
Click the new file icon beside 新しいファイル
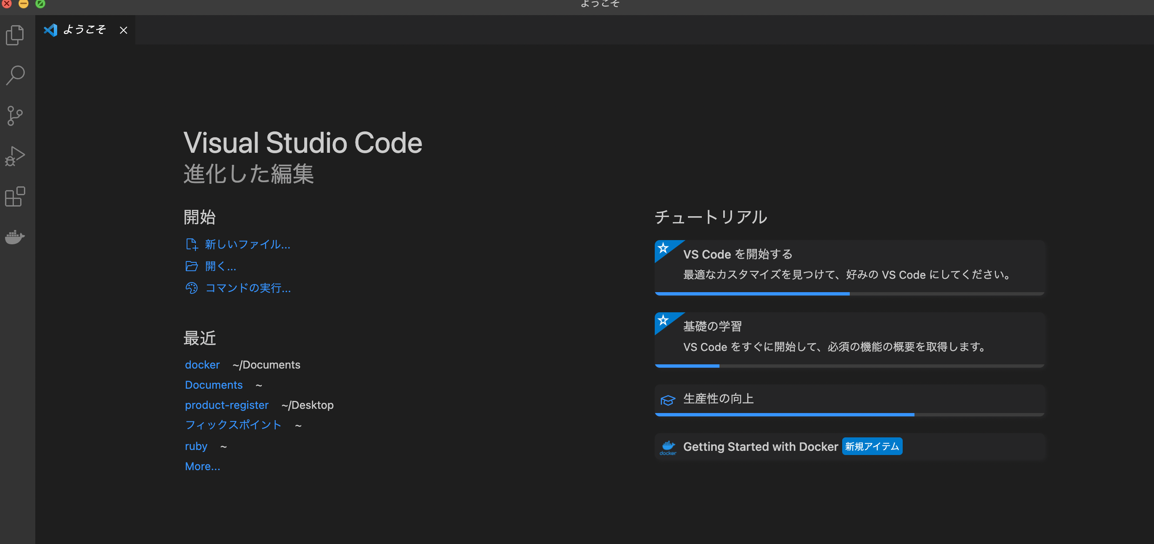click(x=192, y=244)
